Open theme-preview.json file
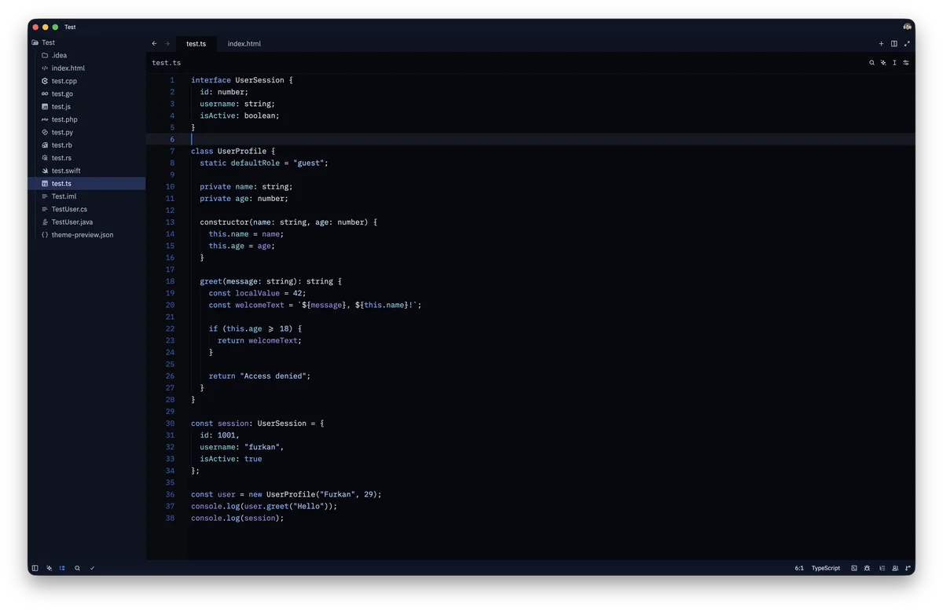The height and width of the screenshot is (612, 943). click(86, 235)
